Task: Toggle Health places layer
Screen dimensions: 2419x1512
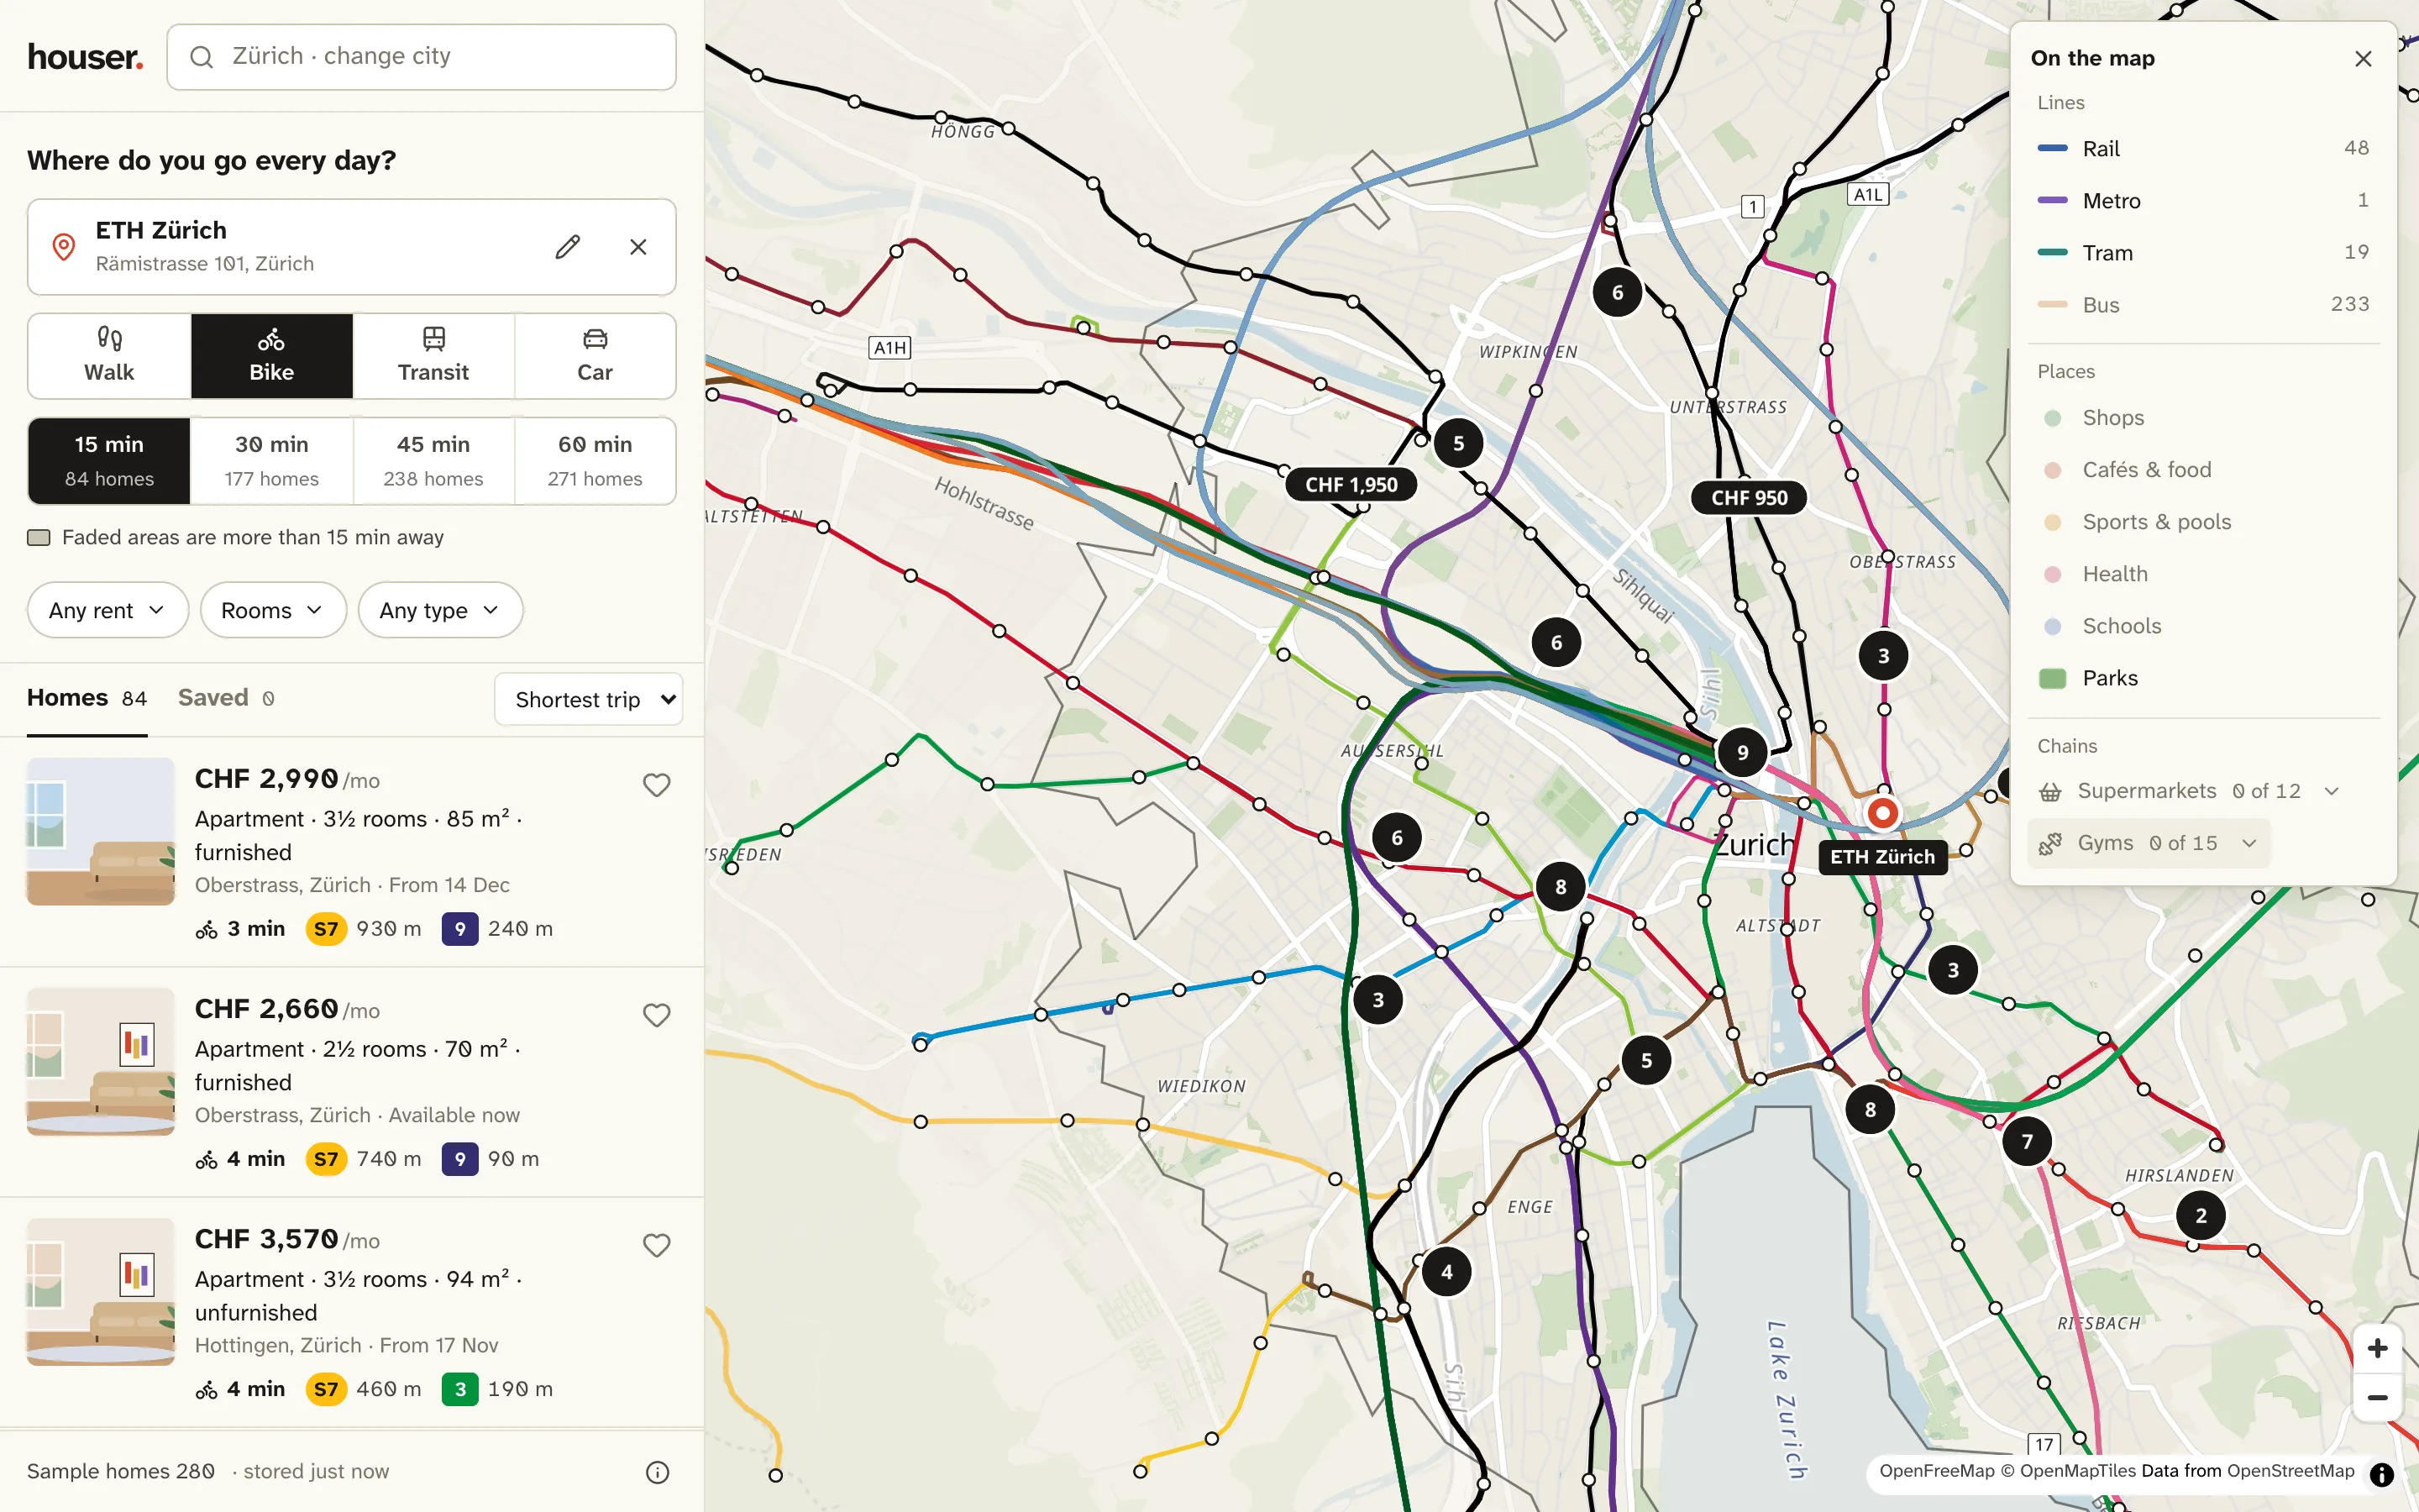Action: point(2203,574)
